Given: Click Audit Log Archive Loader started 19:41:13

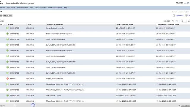Looking at the screenshot, I should [x=56, y=67].
